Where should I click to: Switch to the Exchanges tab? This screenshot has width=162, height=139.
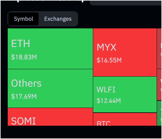pos(58,19)
